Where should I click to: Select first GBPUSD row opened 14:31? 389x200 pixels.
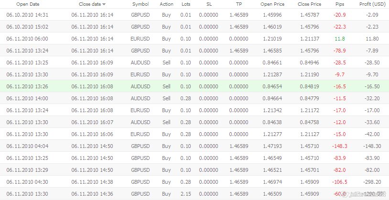[x=194, y=15]
